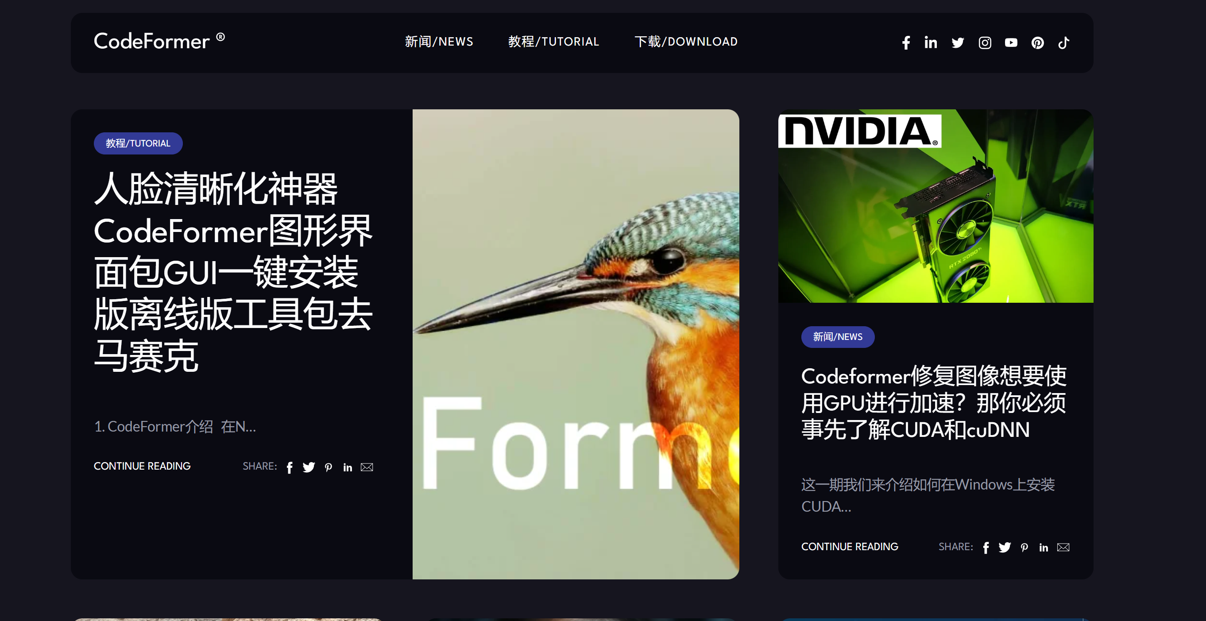Open the YouTube channel from header icons
The width and height of the screenshot is (1206, 621).
tap(1011, 42)
